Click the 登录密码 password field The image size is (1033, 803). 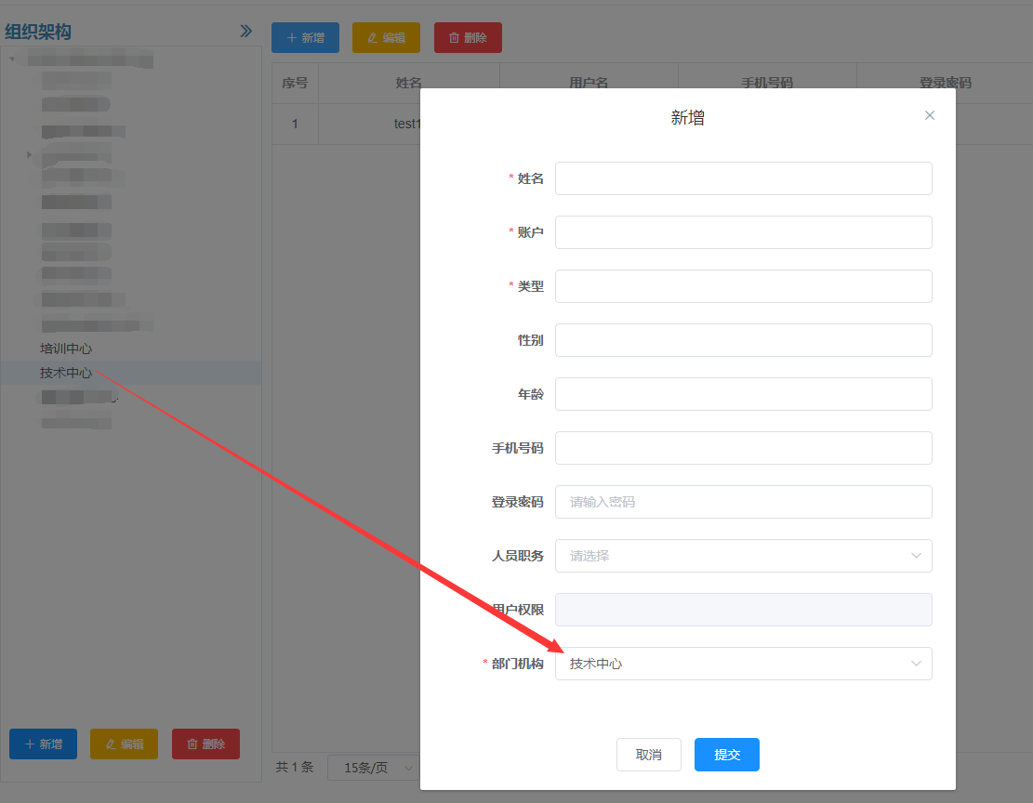[743, 502]
